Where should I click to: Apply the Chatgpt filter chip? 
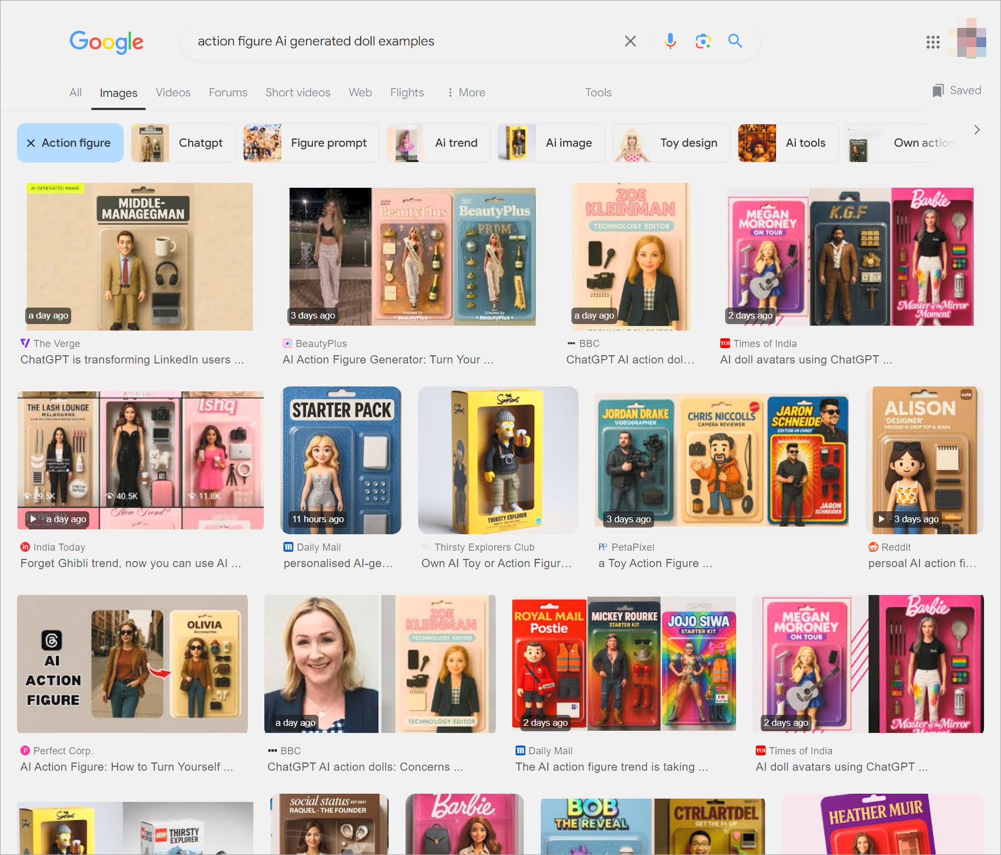(x=183, y=143)
